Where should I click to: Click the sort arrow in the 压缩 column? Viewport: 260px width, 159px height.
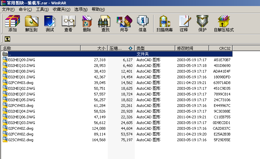[130, 48]
